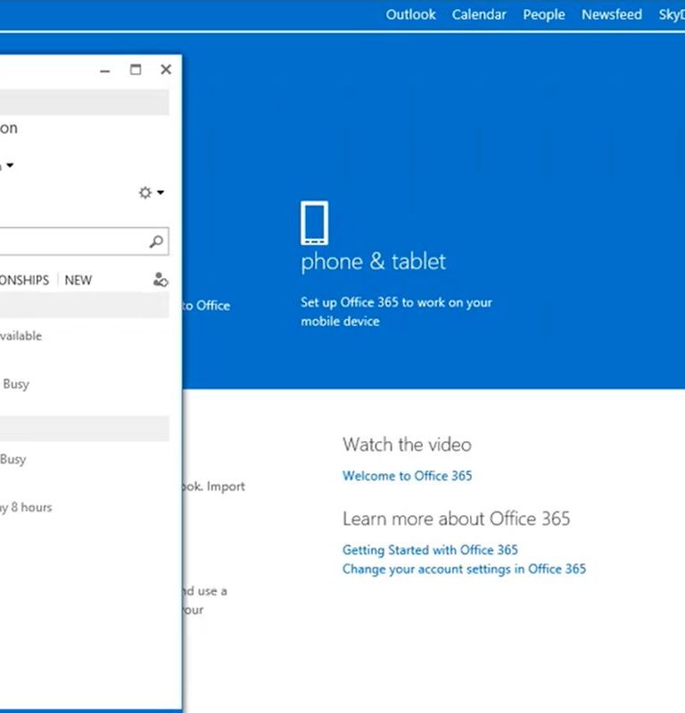Open the Welcome to Office 365 video link
The image size is (685, 713).
407,476
